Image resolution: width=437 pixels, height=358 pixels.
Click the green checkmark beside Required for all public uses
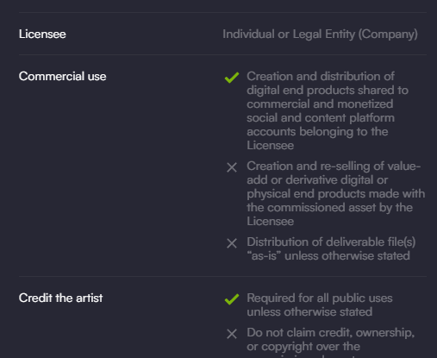[232, 299]
